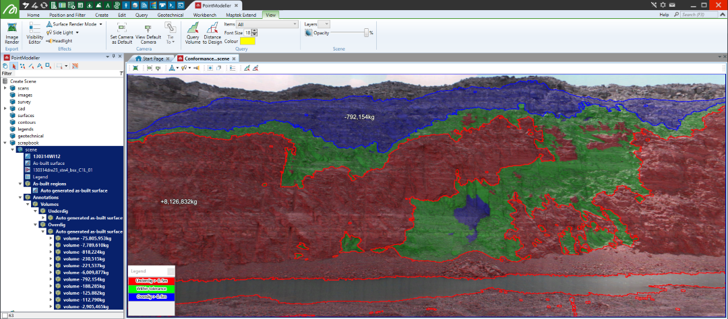Click Set Camera as Default
The width and height of the screenshot is (728, 319).
click(x=122, y=32)
